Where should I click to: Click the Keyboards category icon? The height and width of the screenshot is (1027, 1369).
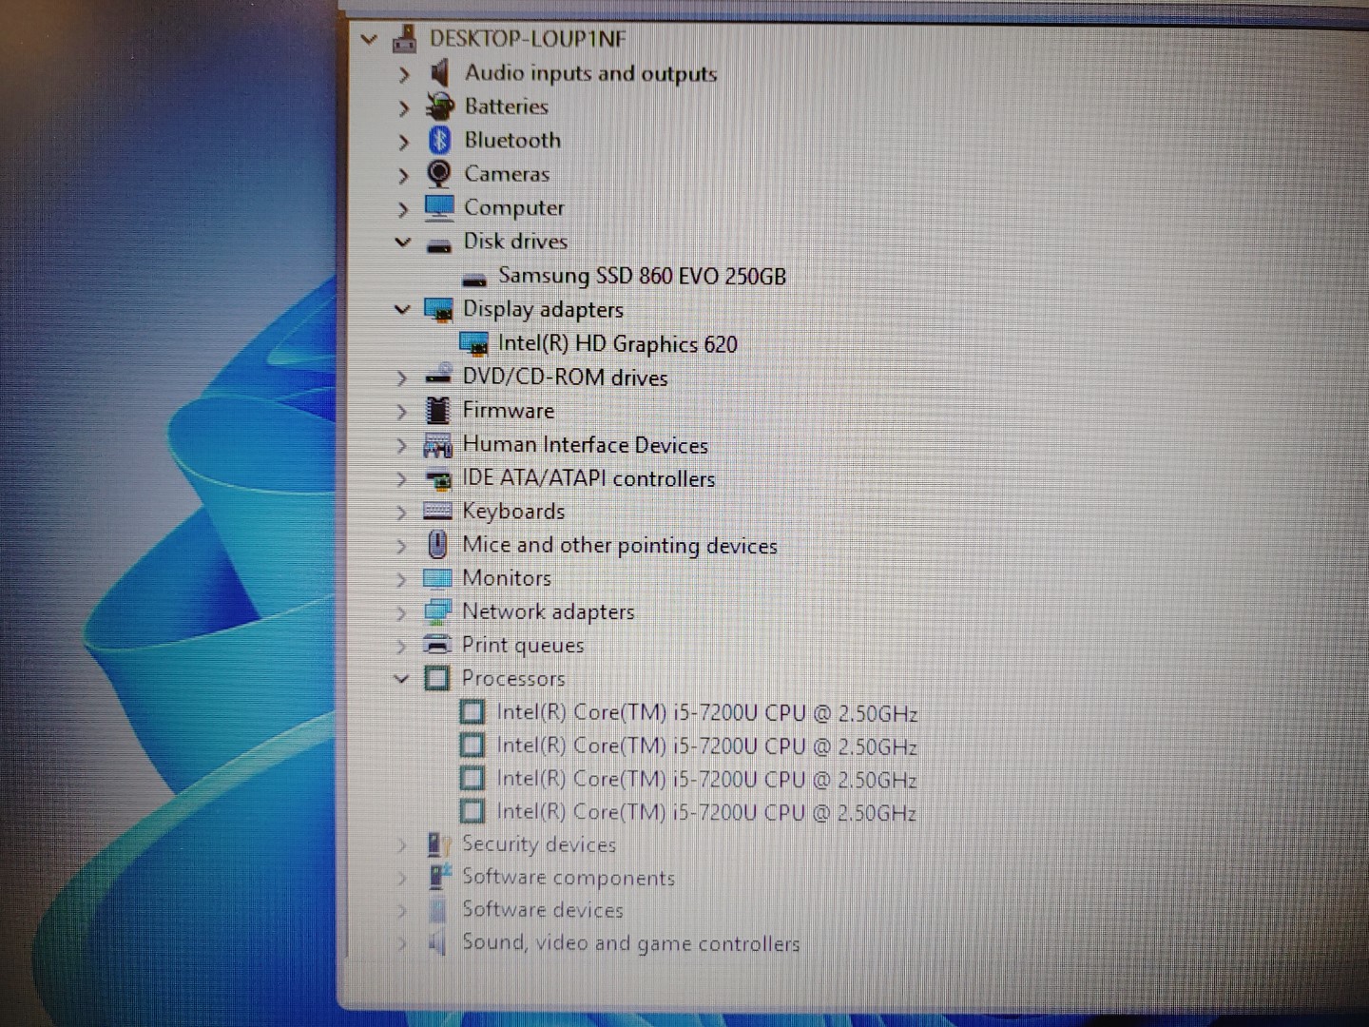pos(437,512)
